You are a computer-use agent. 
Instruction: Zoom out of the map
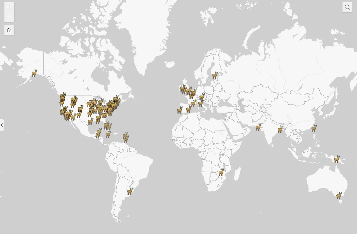pos(9,17)
